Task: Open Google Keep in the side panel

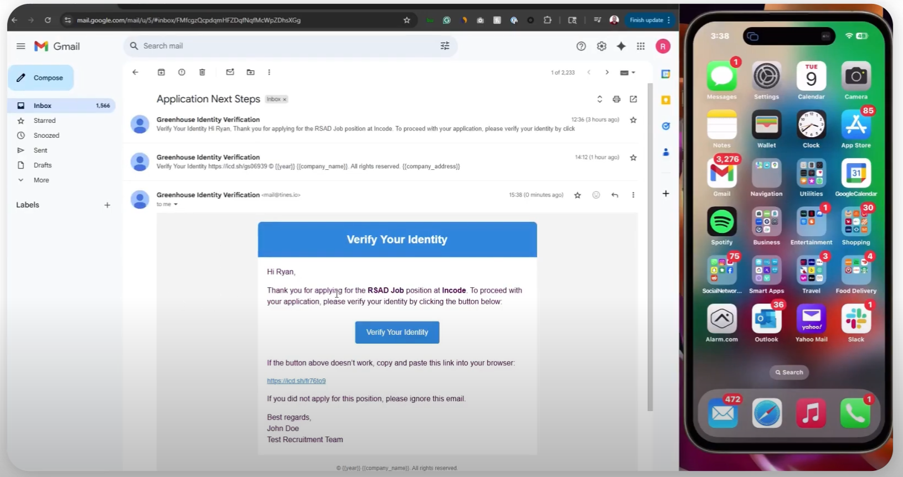Action: pyautogui.click(x=666, y=100)
